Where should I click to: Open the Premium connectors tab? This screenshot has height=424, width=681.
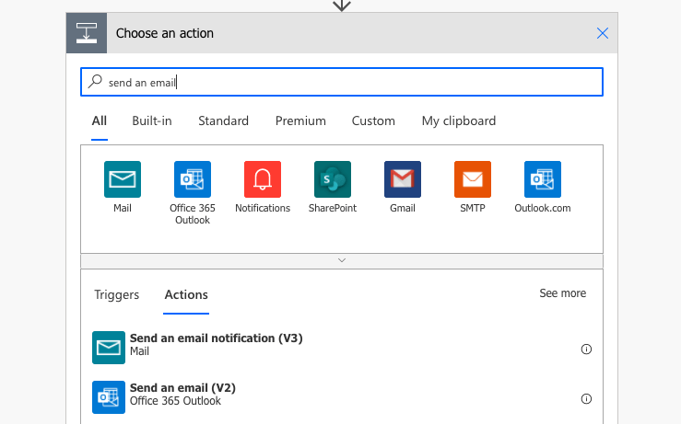tap(300, 120)
